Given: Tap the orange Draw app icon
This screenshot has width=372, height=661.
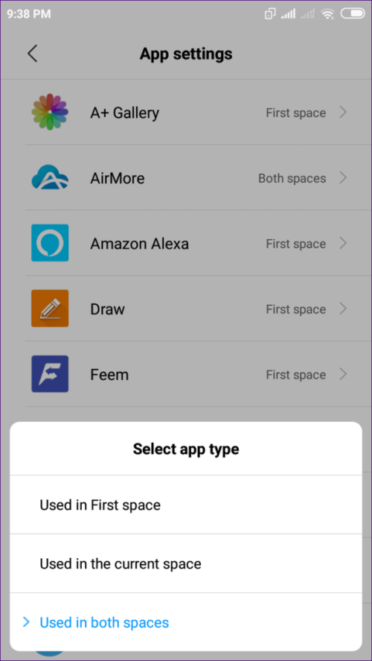Looking at the screenshot, I should [50, 309].
